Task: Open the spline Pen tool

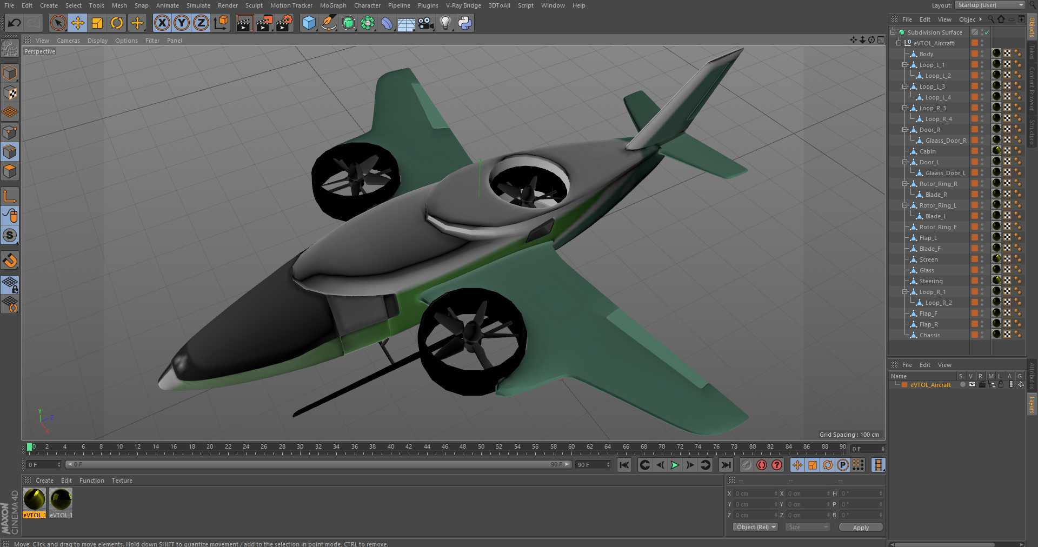Action: coord(328,23)
